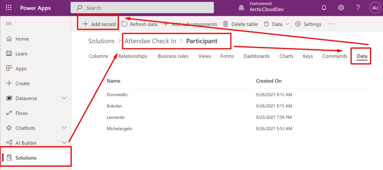
Task: Expand the AI Builder chevron
Action: coord(64,142)
